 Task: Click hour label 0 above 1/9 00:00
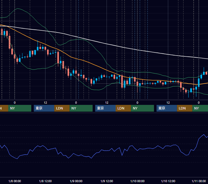76,103
